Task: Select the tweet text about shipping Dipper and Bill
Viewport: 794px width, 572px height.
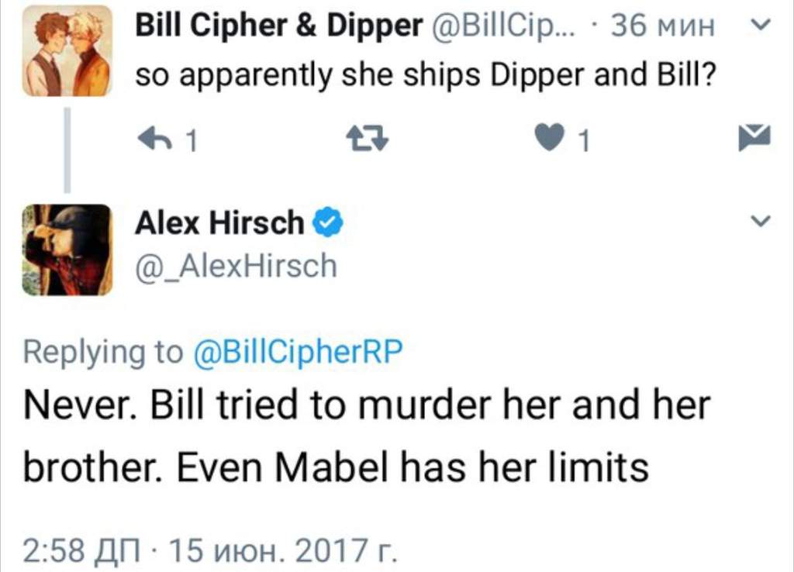Action: 426,75
